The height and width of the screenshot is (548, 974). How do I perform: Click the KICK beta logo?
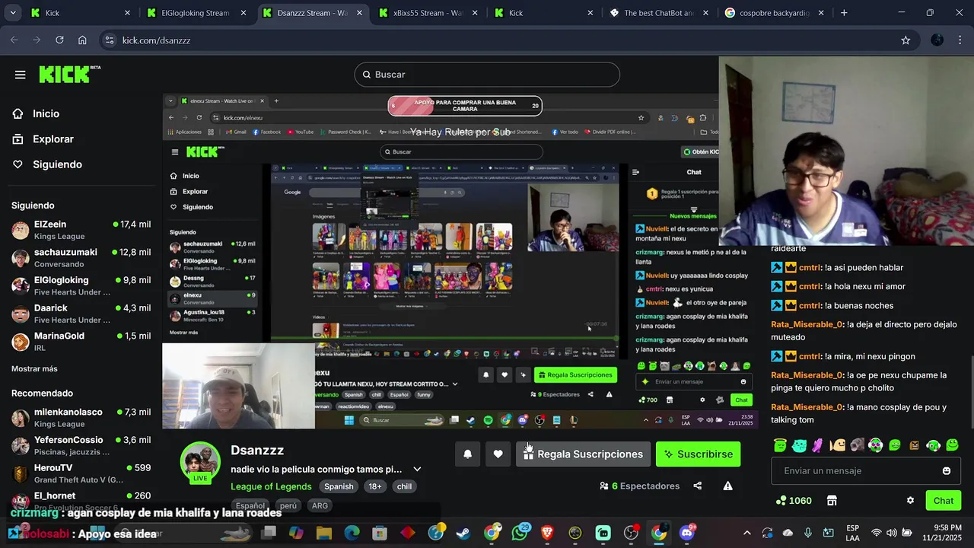click(69, 74)
